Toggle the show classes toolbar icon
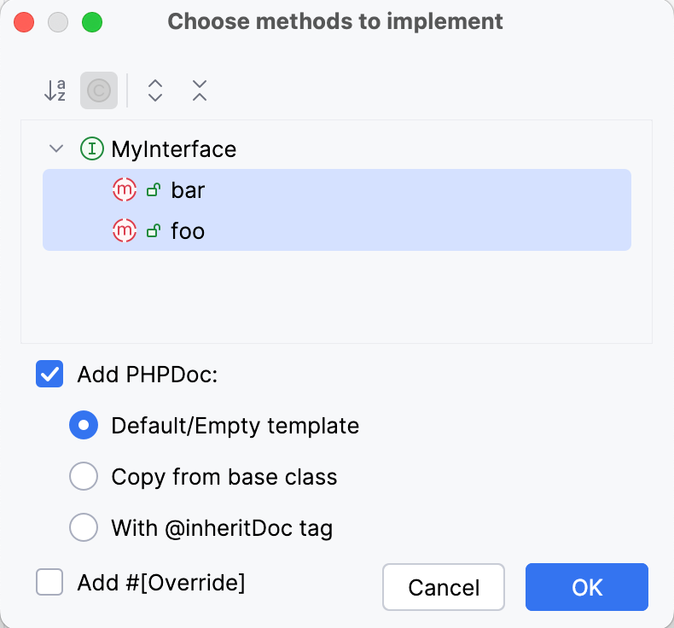Viewport: 674px width, 628px height. tap(99, 90)
